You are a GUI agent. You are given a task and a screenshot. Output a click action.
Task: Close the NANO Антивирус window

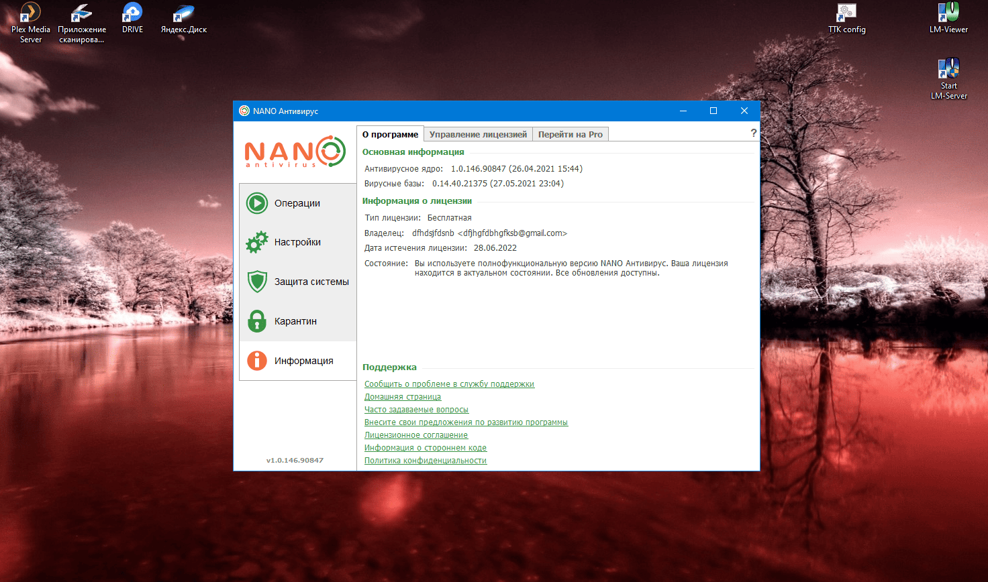tap(744, 111)
